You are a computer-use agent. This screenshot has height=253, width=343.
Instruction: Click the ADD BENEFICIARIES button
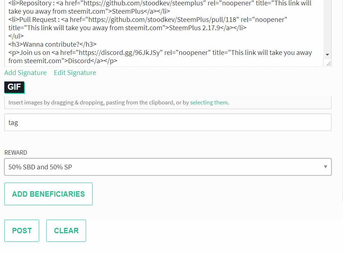[48, 194]
